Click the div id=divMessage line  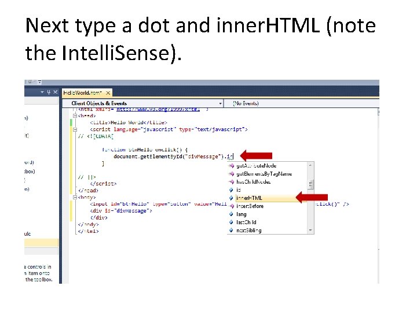pyautogui.click(x=121, y=211)
